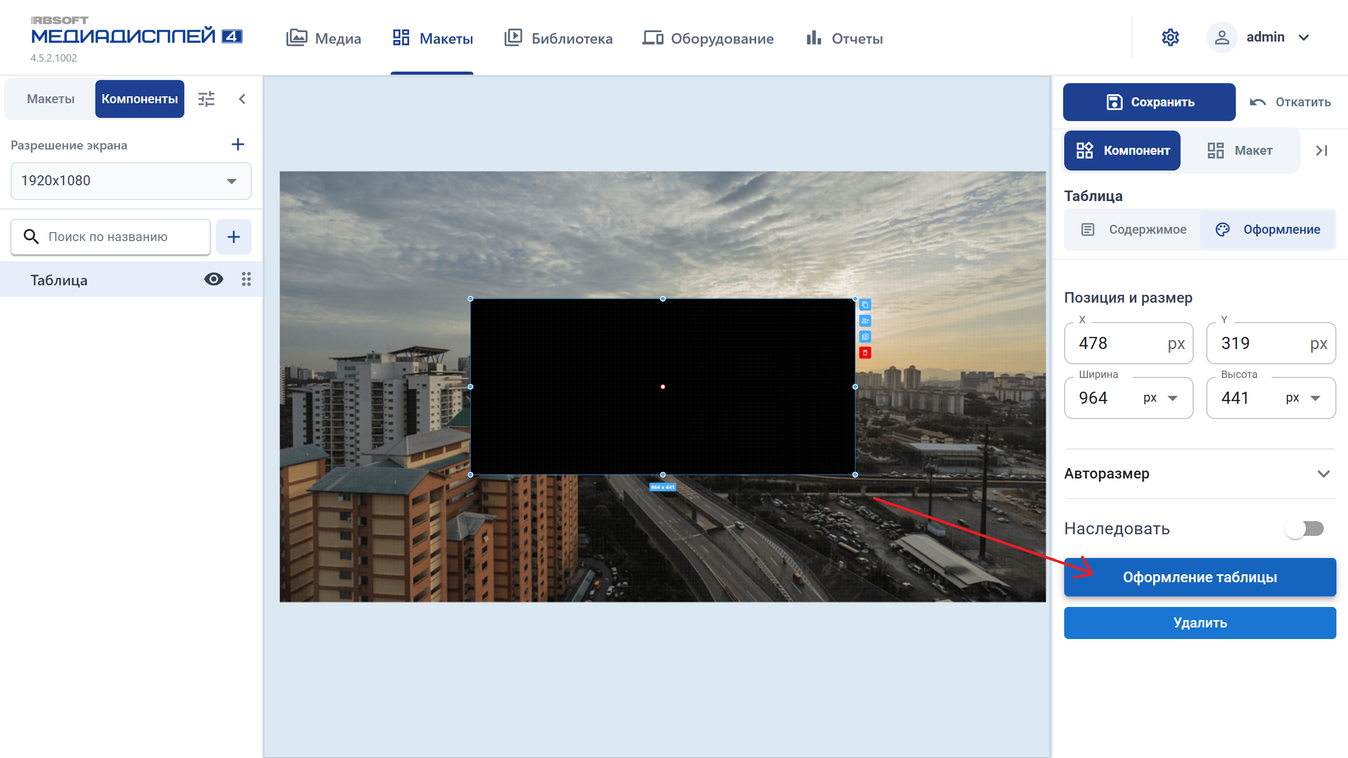Switch to the Содержимое tab
The height and width of the screenshot is (758, 1348).
[x=1133, y=230]
